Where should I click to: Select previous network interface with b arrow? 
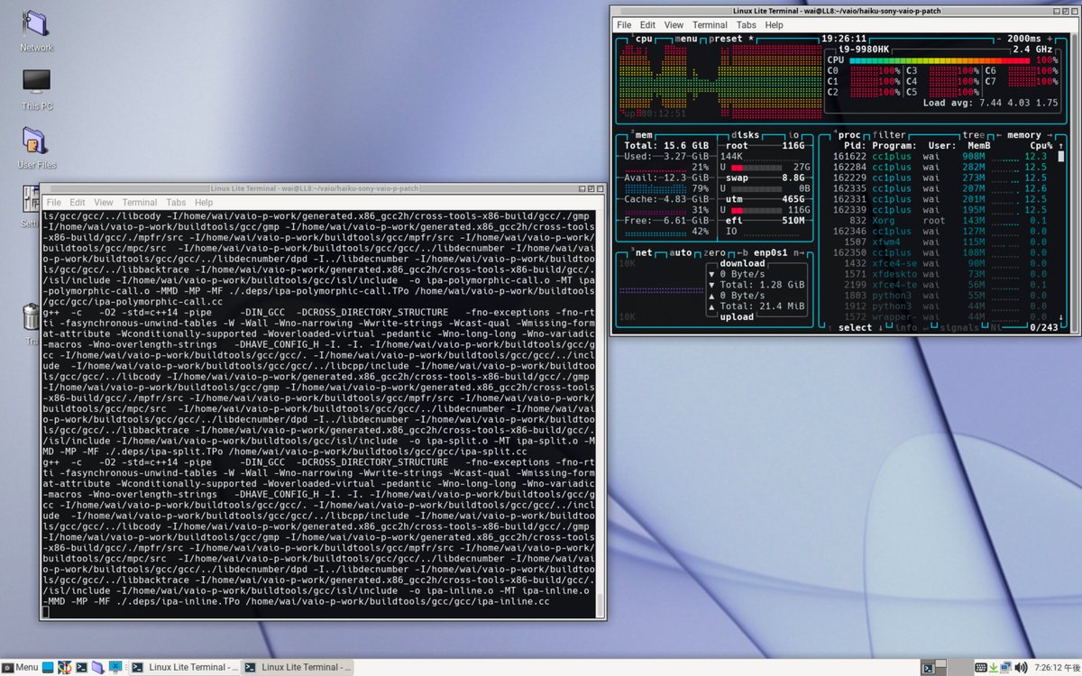coord(743,252)
